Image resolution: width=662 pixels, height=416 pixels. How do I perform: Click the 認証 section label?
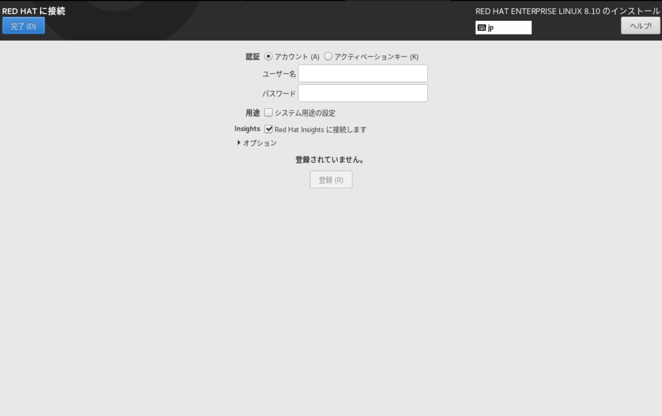(x=252, y=56)
